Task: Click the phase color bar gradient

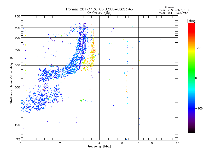Action: coord(191,77)
